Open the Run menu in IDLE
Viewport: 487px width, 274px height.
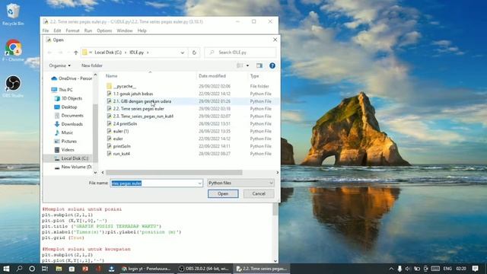point(88,30)
